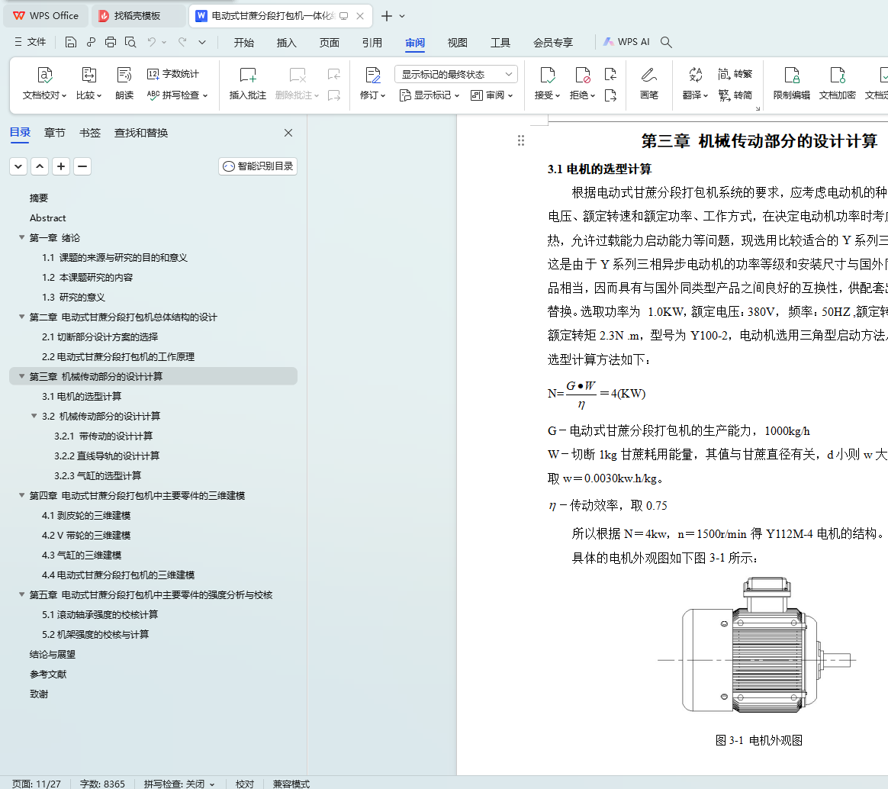
Task: Close the 目录 navigation pane
Action: click(x=288, y=133)
